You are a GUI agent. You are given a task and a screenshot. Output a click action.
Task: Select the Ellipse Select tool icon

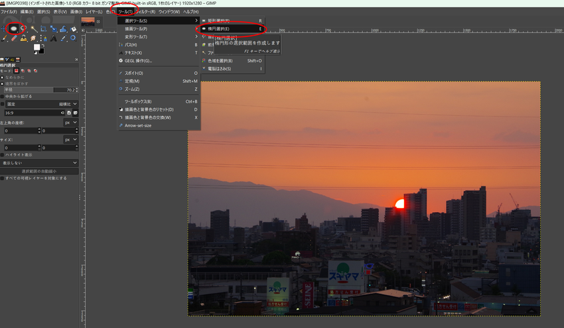pyautogui.click(x=14, y=28)
